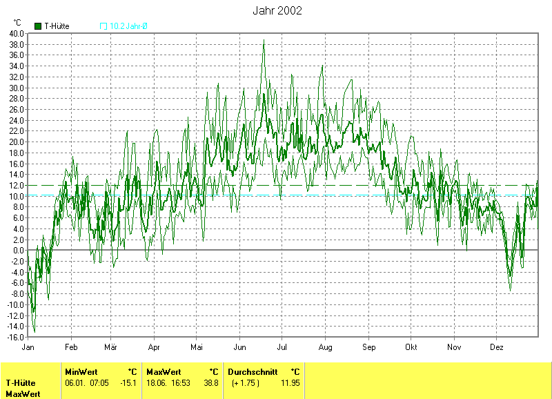Image resolution: width=552 pixels, height=399 pixels.
Task: Click the chart title Jahr 2002
Action: pyautogui.click(x=277, y=11)
